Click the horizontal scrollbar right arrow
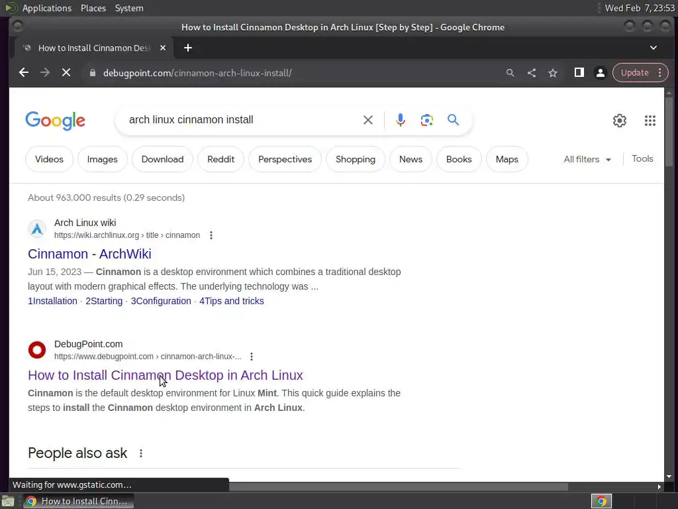Image resolution: width=678 pixels, height=509 pixels. (x=659, y=486)
